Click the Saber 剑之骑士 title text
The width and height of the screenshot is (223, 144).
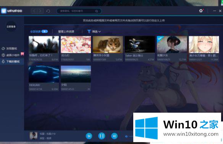click(x=134, y=55)
